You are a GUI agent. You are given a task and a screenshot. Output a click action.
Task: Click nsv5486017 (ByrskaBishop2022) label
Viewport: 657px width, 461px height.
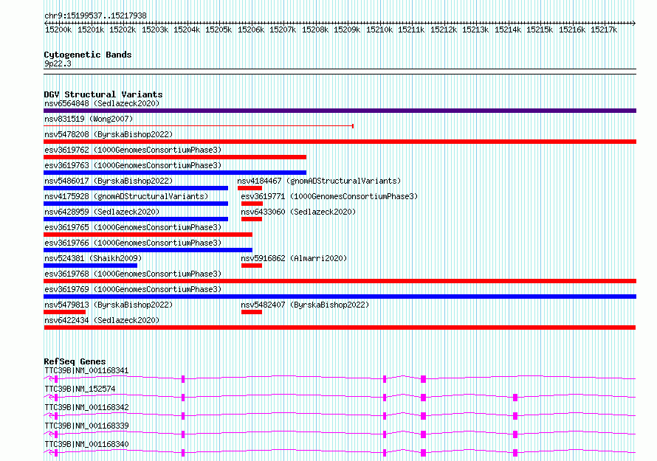coord(109,181)
